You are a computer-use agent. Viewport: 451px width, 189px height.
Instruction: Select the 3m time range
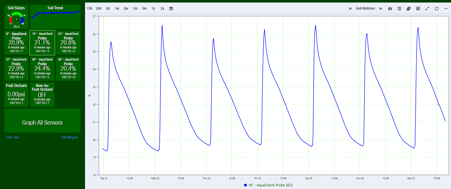point(144,8)
